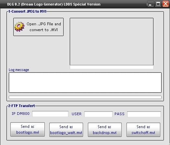
Task: Click the IP DM800 label text
Action: [x=20, y=114]
